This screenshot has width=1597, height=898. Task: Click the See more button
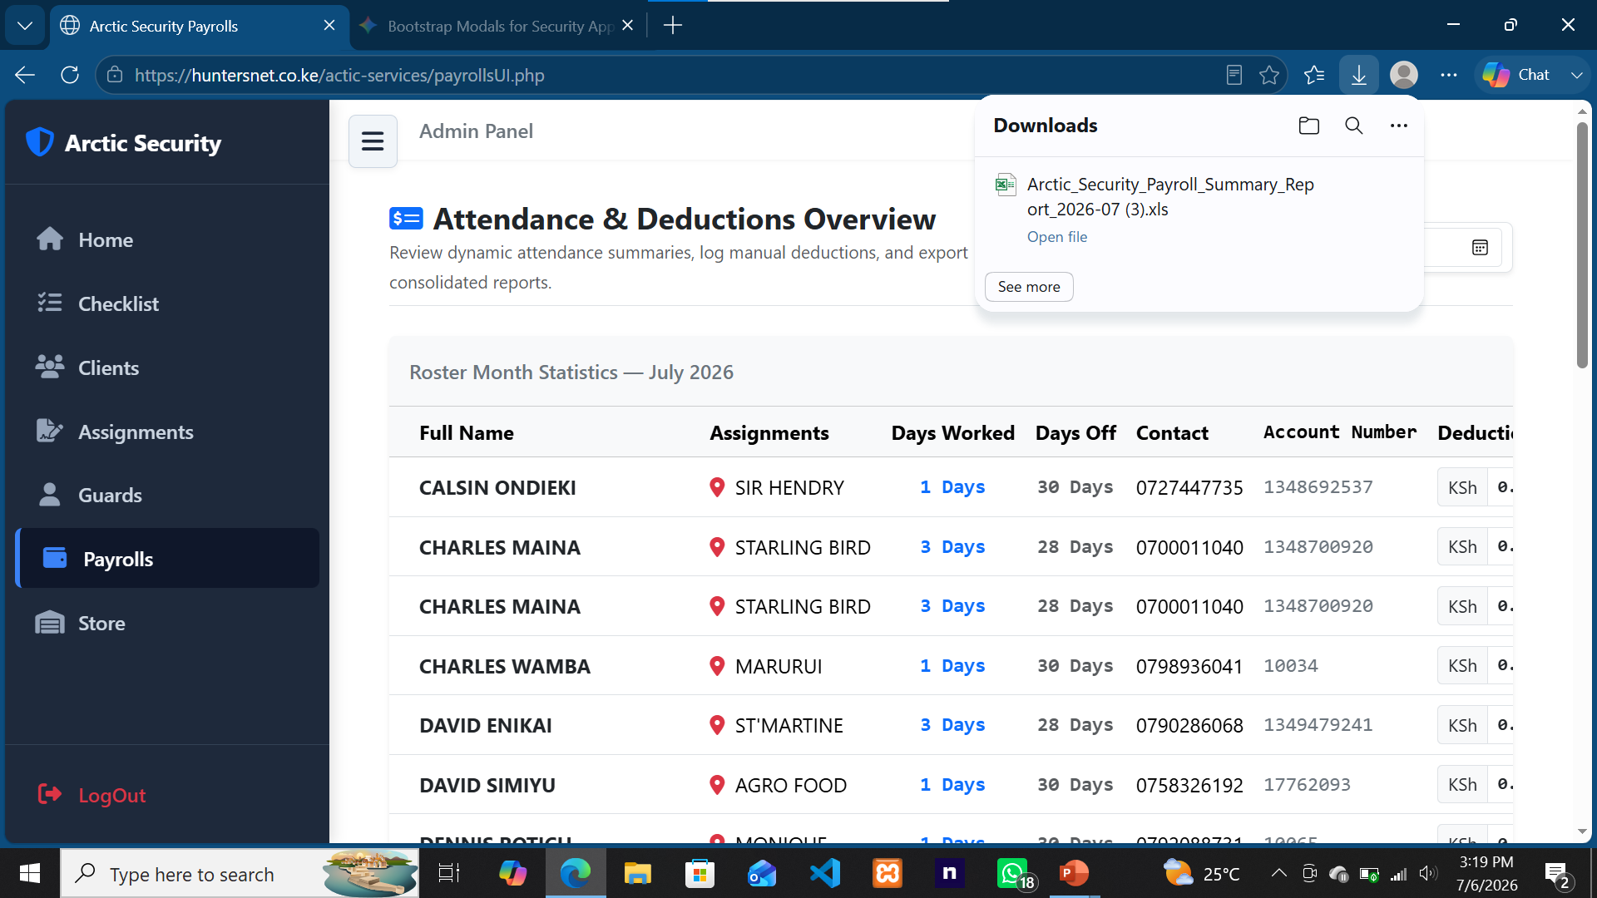tap(1029, 287)
